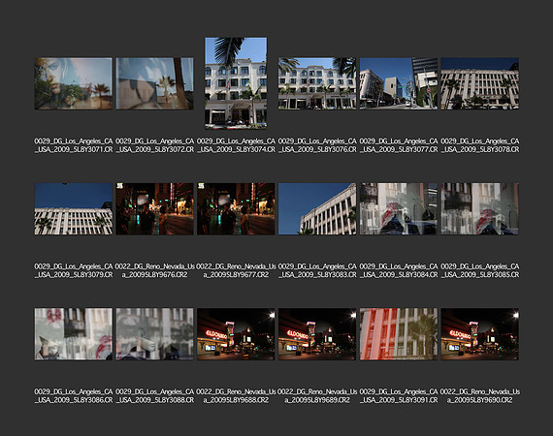Click the Reno filename label 5L8Y9688.CR2
The width and height of the screenshot is (553, 436).
click(x=236, y=396)
